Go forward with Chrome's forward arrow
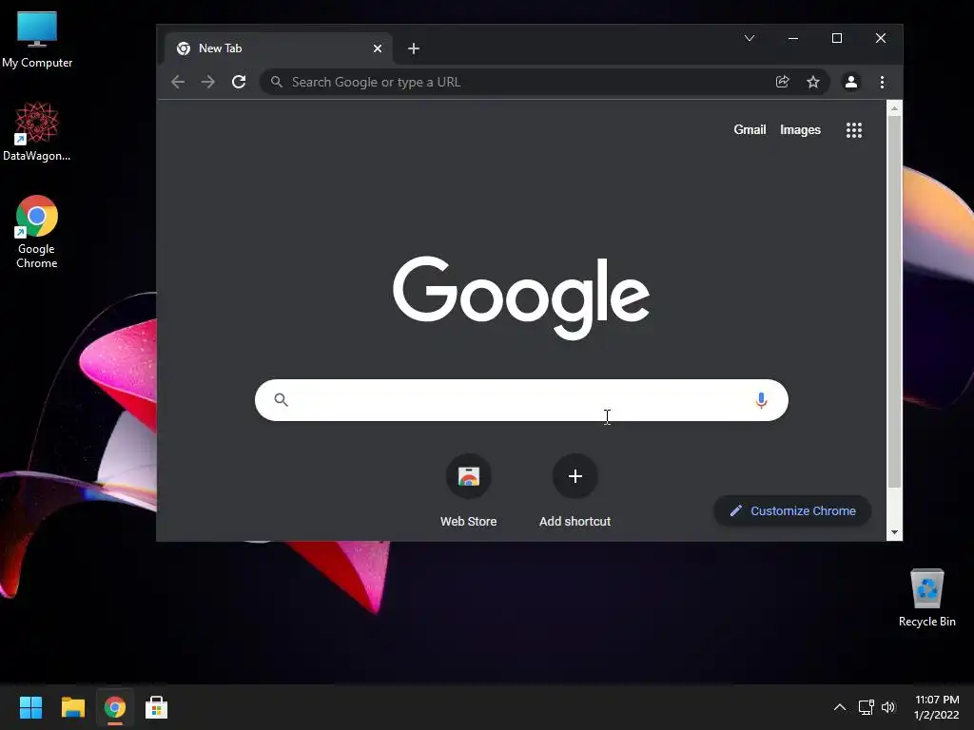The height and width of the screenshot is (730, 974). coord(208,82)
